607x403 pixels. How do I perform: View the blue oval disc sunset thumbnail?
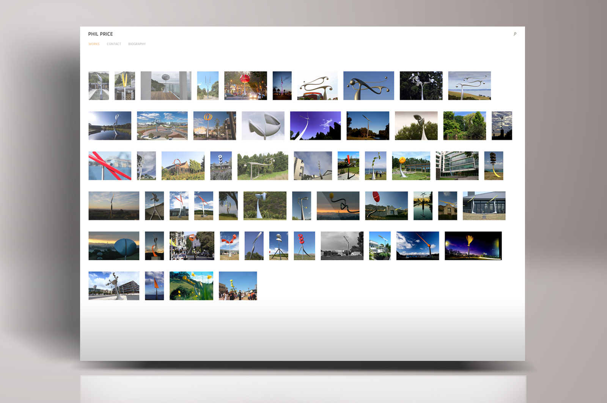(x=114, y=246)
